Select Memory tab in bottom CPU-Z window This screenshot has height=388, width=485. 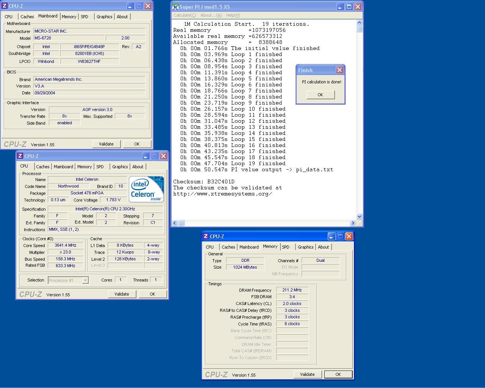(x=270, y=246)
